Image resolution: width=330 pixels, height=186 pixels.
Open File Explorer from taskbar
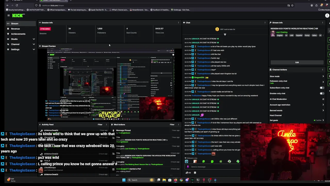(164, 180)
